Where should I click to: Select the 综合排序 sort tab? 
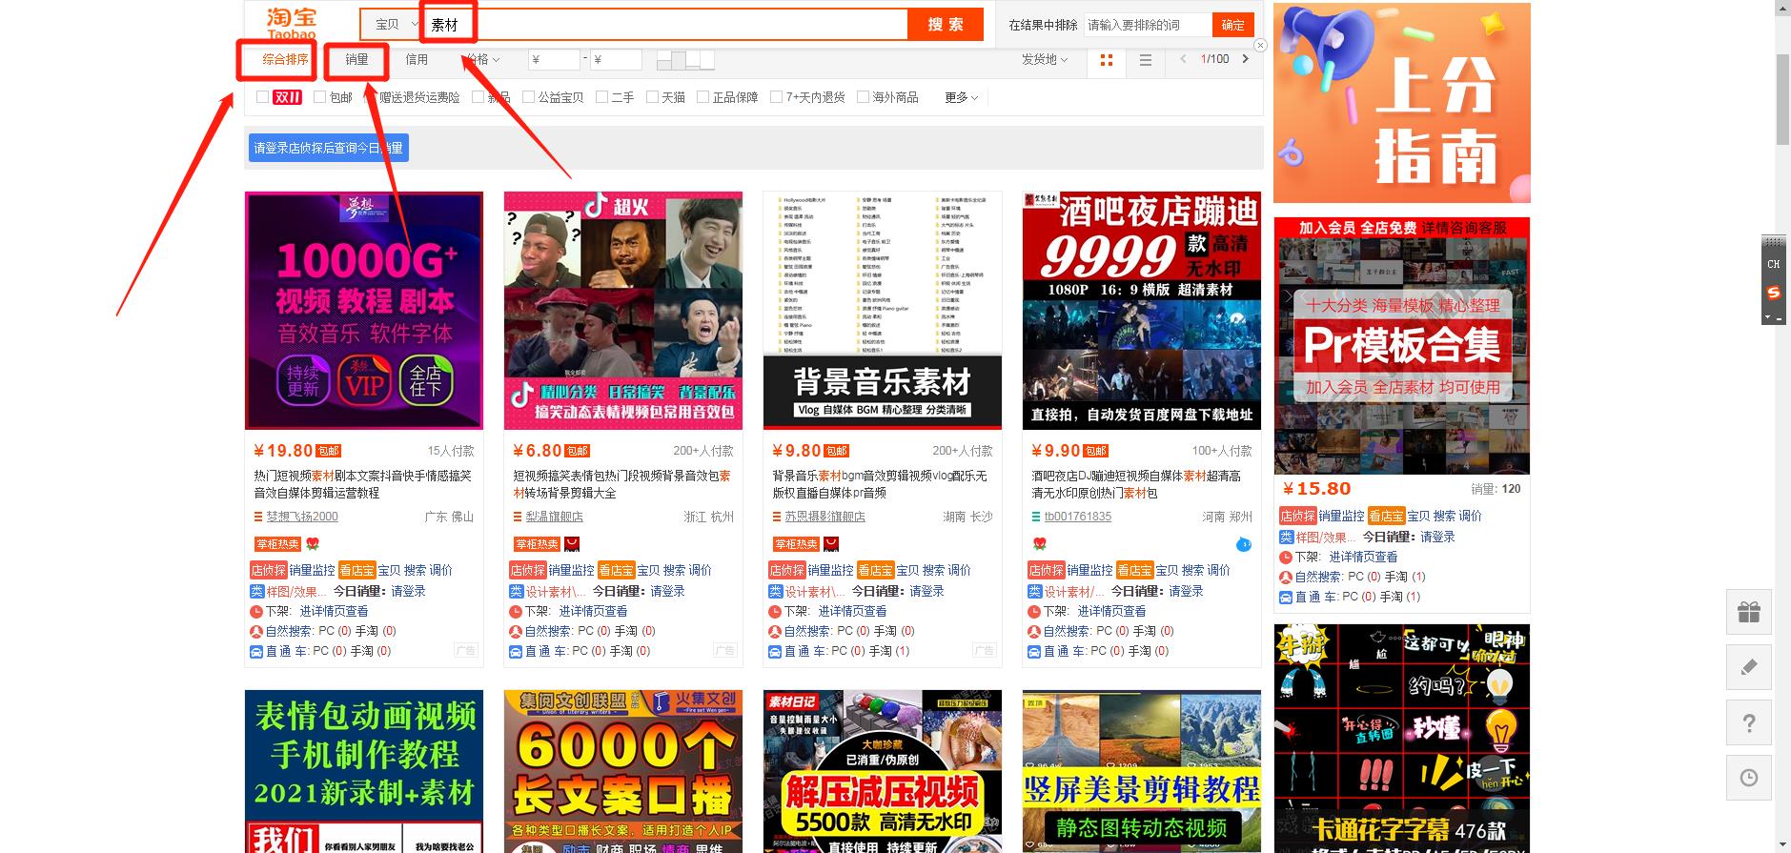(285, 59)
